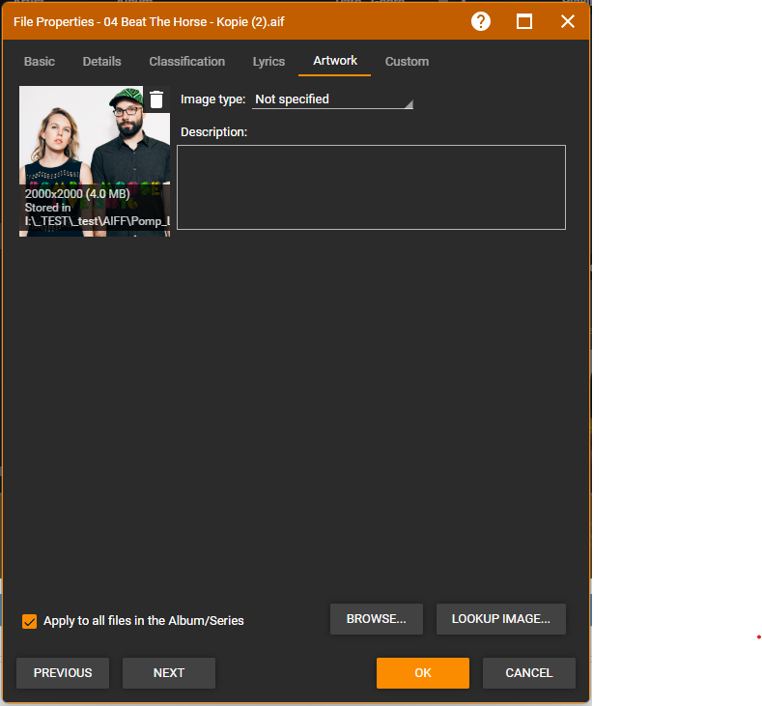Go to the Classification tab
This screenshot has width=762, height=706.
pos(186,62)
